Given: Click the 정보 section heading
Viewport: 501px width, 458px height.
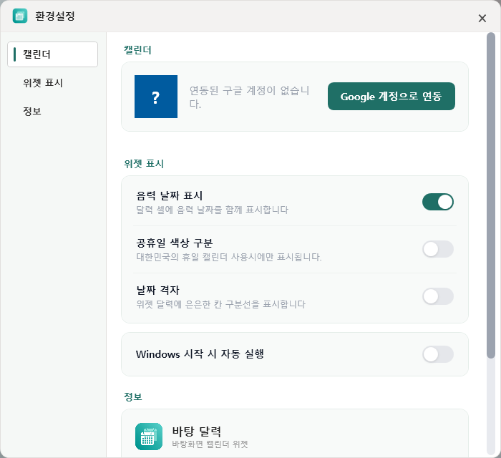Looking at the screenshot, I should coord(132,396).
